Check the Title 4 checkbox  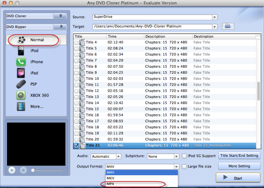pos(76,43)
